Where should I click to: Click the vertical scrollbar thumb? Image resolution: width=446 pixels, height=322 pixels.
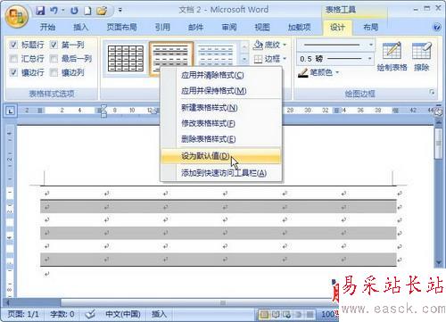pos(439,144)
